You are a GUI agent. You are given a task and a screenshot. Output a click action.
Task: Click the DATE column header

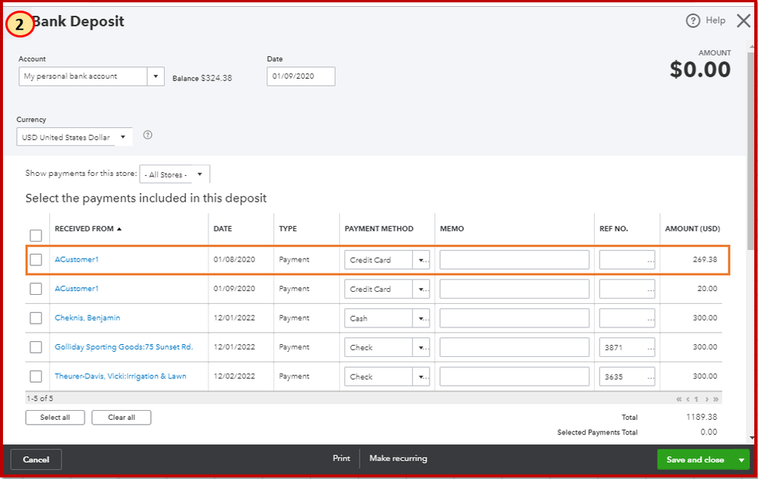coord(223,229)
